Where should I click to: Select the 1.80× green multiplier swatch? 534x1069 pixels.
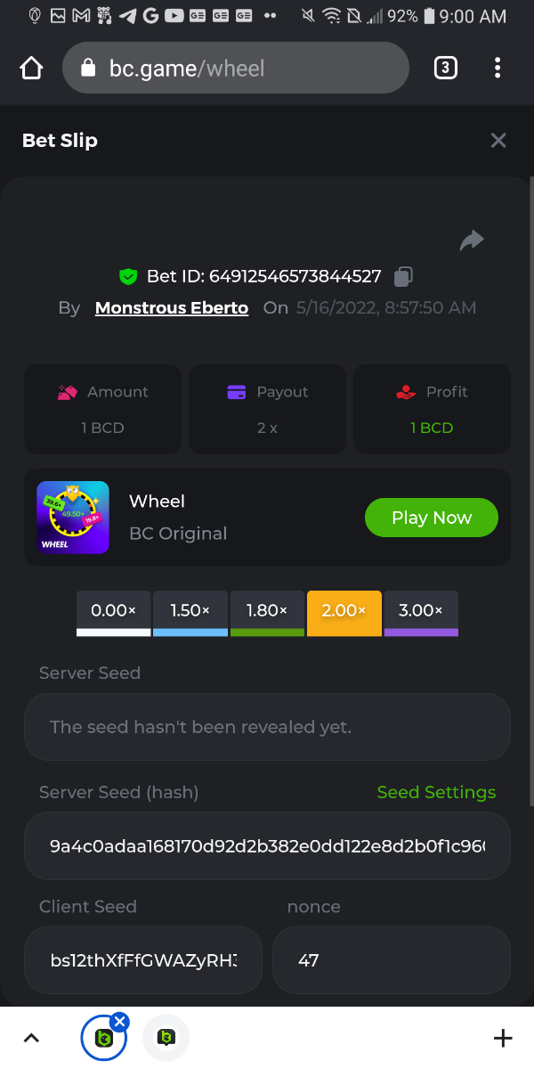[x=267, y=612]
